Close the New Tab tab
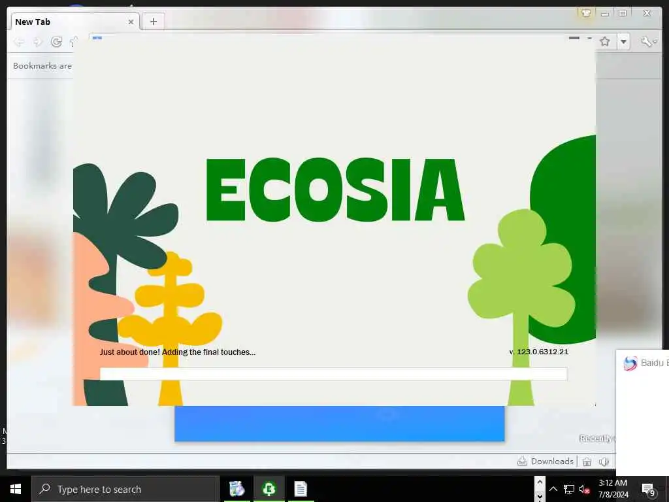This screenshot has width=669, height=502. 131,22
